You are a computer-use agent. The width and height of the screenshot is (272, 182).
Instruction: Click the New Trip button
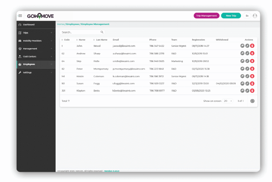(231, 16)
